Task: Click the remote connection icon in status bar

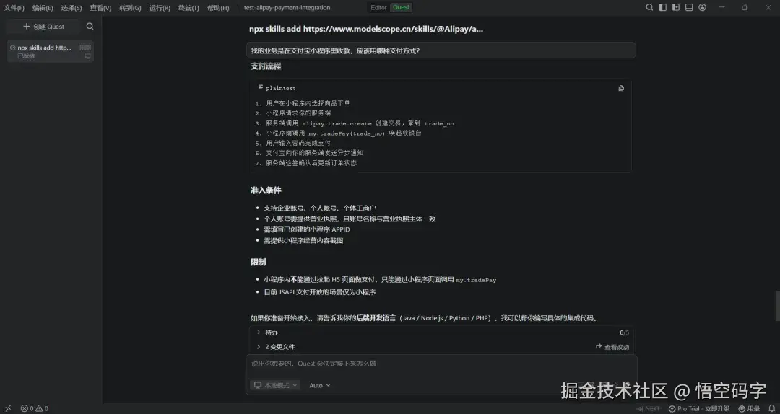Action: [8, 408]
